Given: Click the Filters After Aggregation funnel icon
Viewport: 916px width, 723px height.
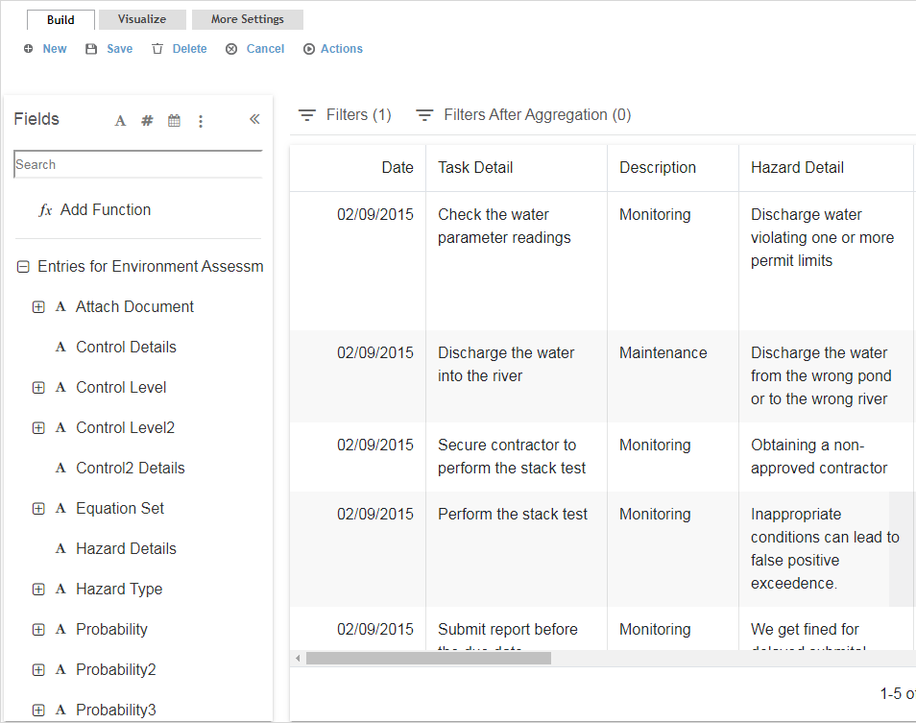Looking at the screenshot, I should tap(424, 115).
